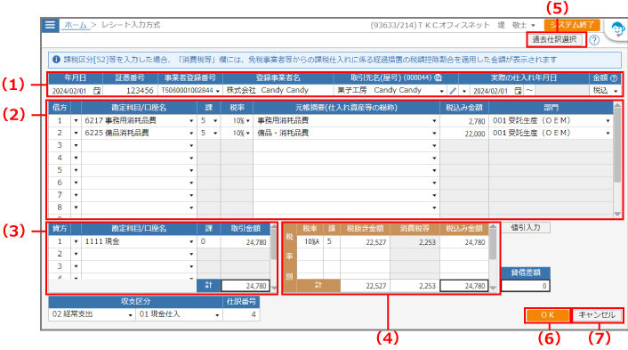628x350 pixels.
Task: Open 税込 amount type dropdown
Action: pyautogui.click(x=616, y=91)
